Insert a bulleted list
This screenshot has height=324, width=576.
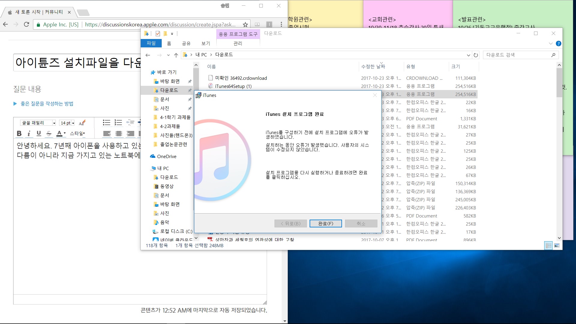(106, 122)
